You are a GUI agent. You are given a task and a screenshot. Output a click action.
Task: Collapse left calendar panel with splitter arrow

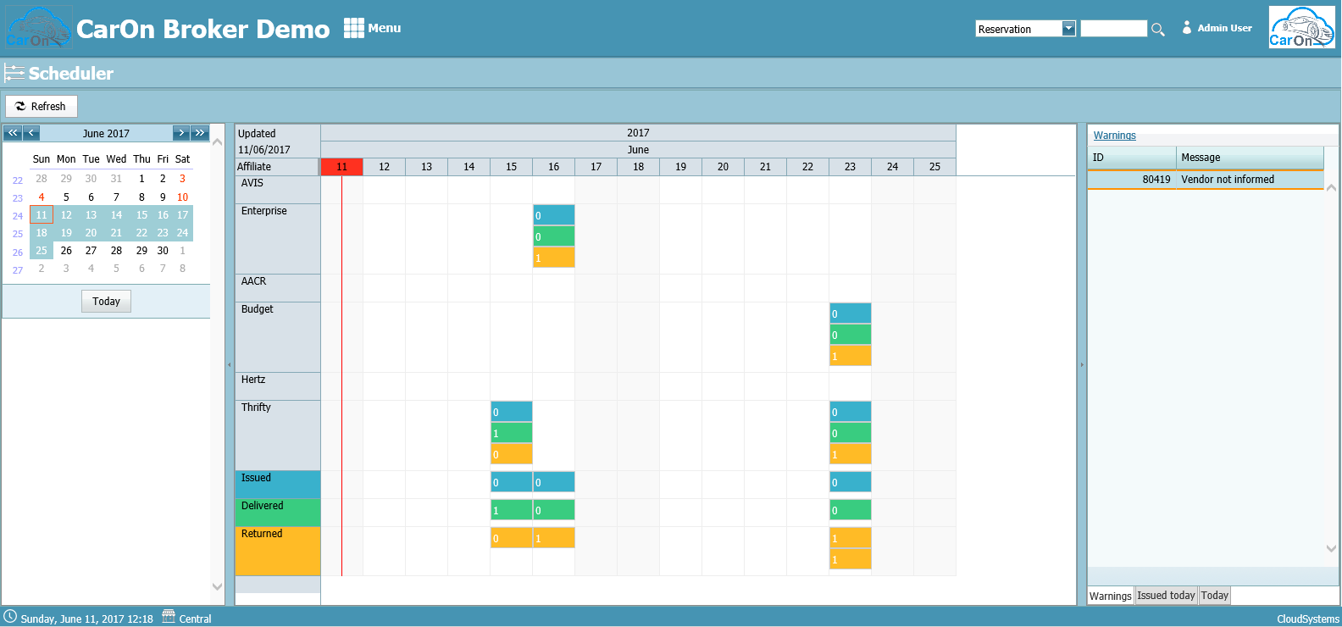tap(229, 365)
